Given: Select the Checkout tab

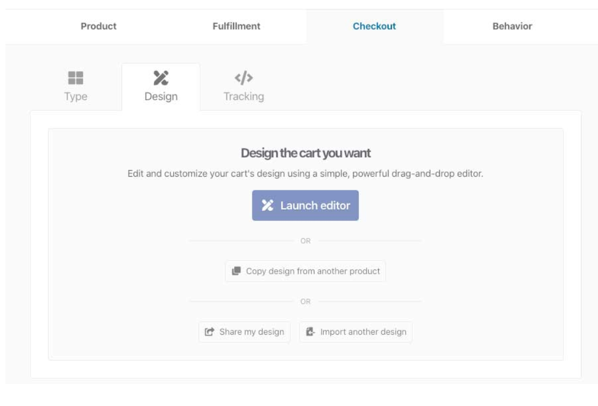Looking at the screenshot, I should pos(374,26).
